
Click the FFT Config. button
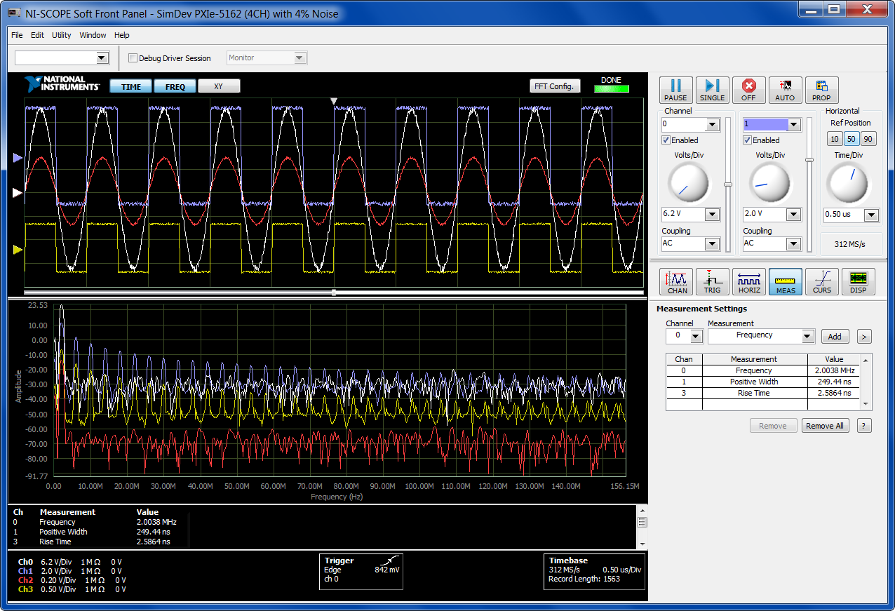tap(555, 86)
